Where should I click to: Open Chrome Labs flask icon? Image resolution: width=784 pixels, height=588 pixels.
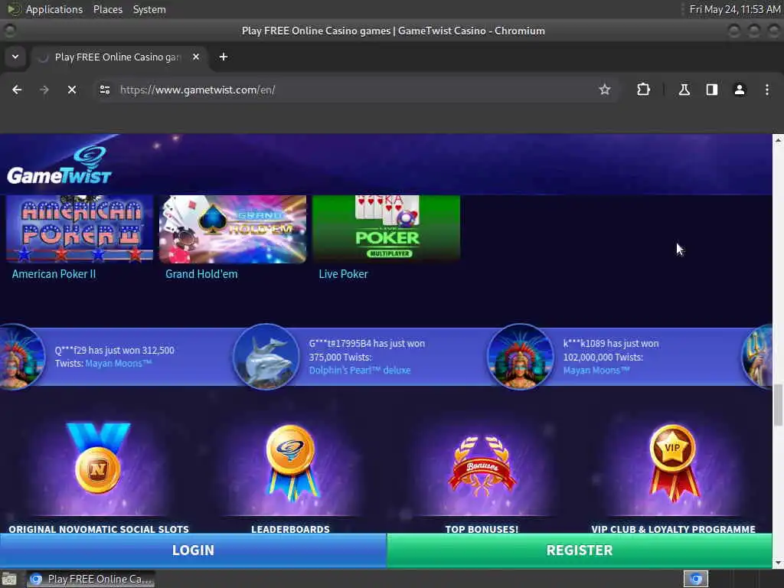[684, 90]
